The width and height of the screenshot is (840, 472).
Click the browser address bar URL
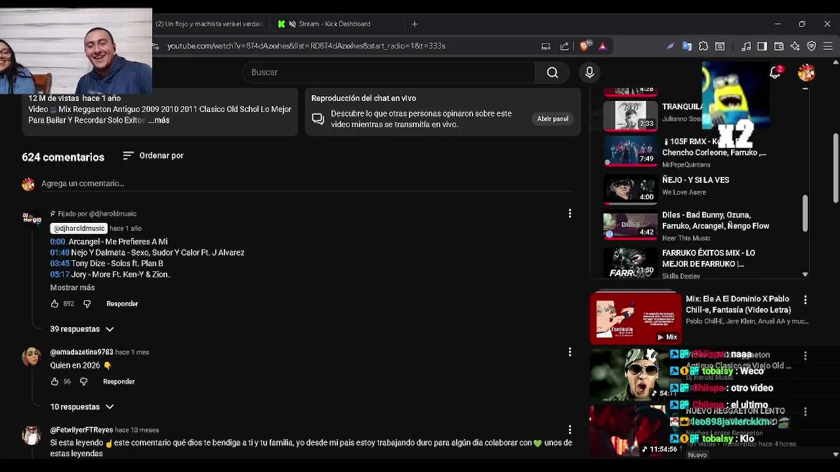[x=306, y=46]
